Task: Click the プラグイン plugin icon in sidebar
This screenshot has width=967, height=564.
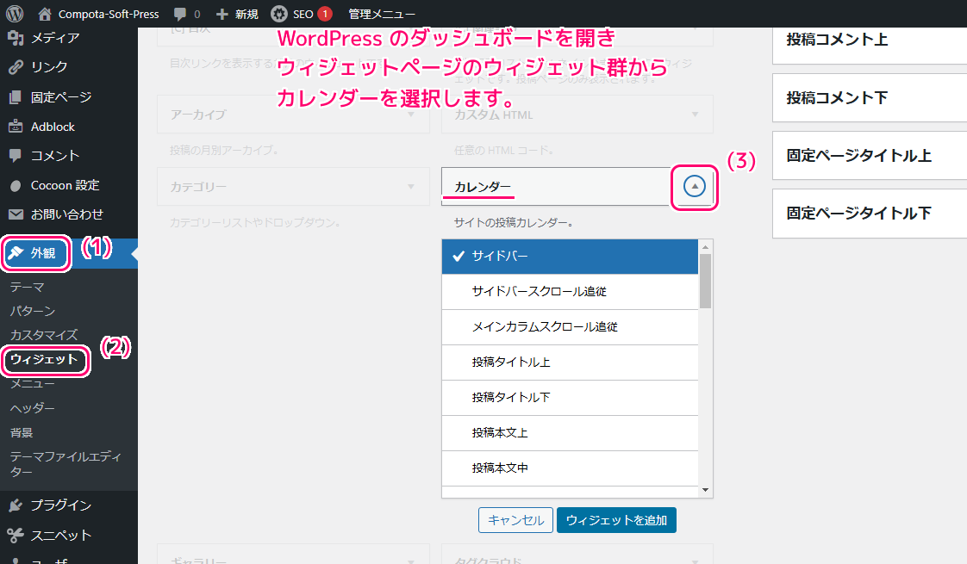Action: (x=16, y=505)
